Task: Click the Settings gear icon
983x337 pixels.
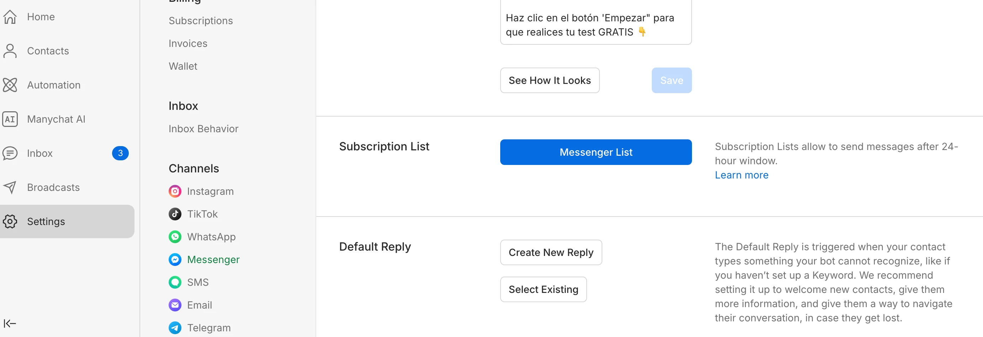Action: pyautogui.click(x=10, y=221)
